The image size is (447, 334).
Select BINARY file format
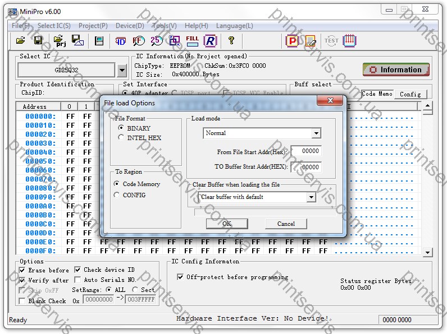point(121,128)
